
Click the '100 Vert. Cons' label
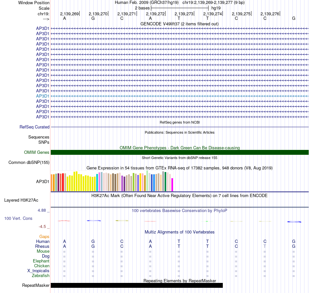[18, 218]
